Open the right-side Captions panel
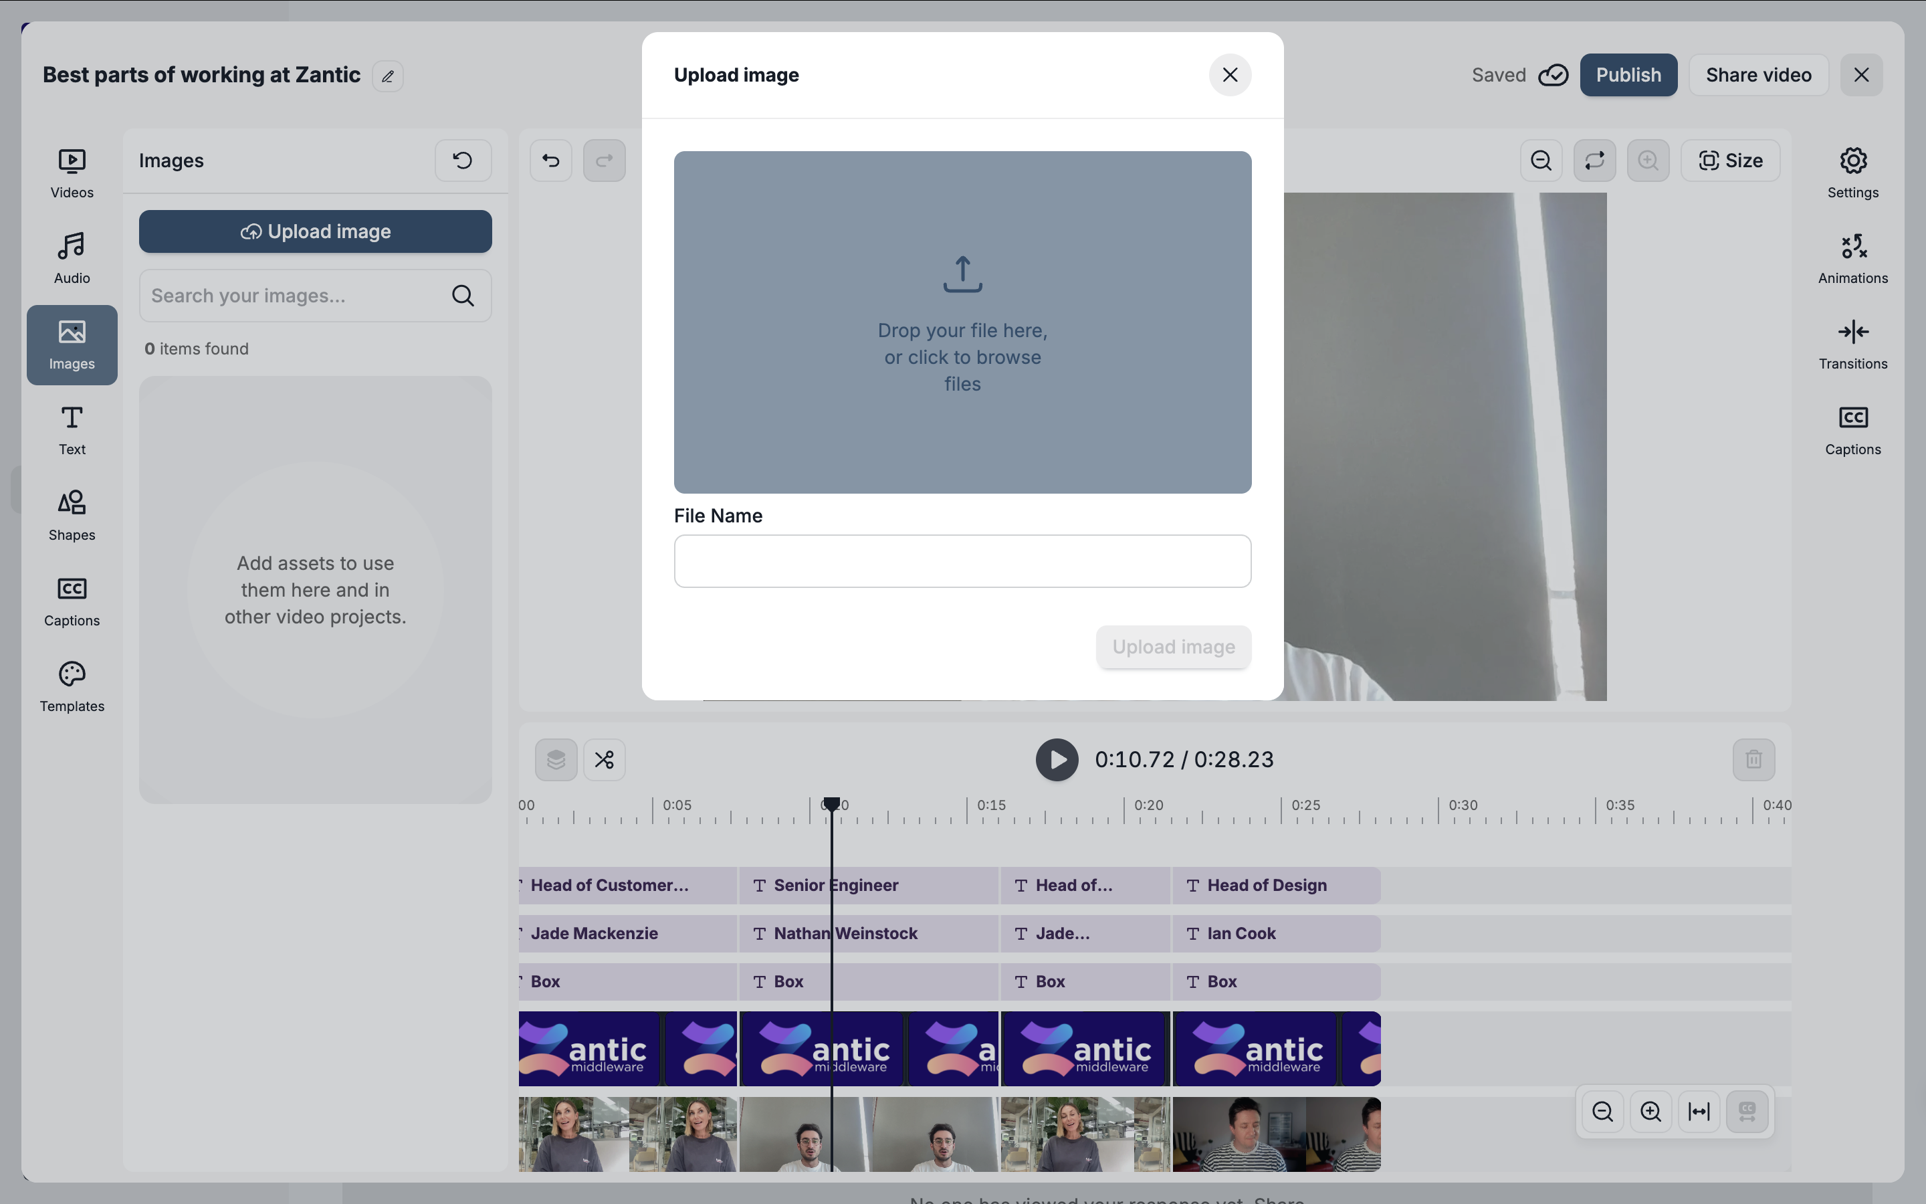The image size is (1926, 1204). pyautogui.click(x=1852, y=430)
